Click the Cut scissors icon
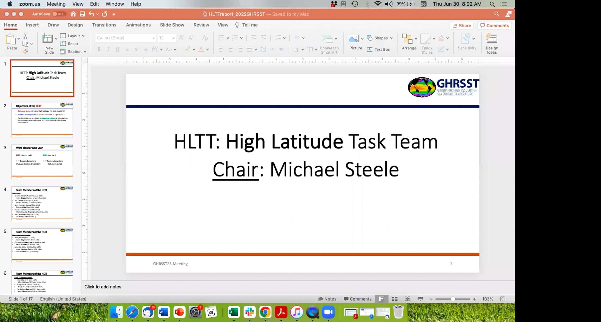The width and height of the screenshot is (601, 322). point(25,36)
